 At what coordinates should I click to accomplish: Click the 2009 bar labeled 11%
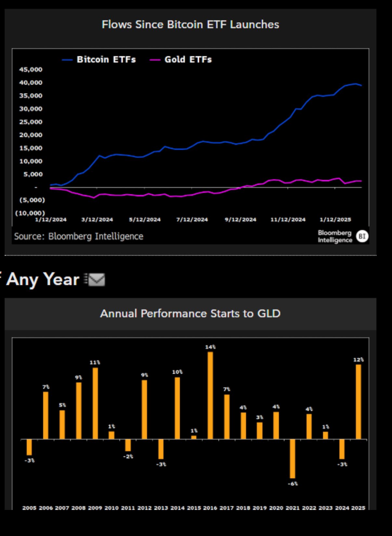pyautogui.click(x=95, y=403)
